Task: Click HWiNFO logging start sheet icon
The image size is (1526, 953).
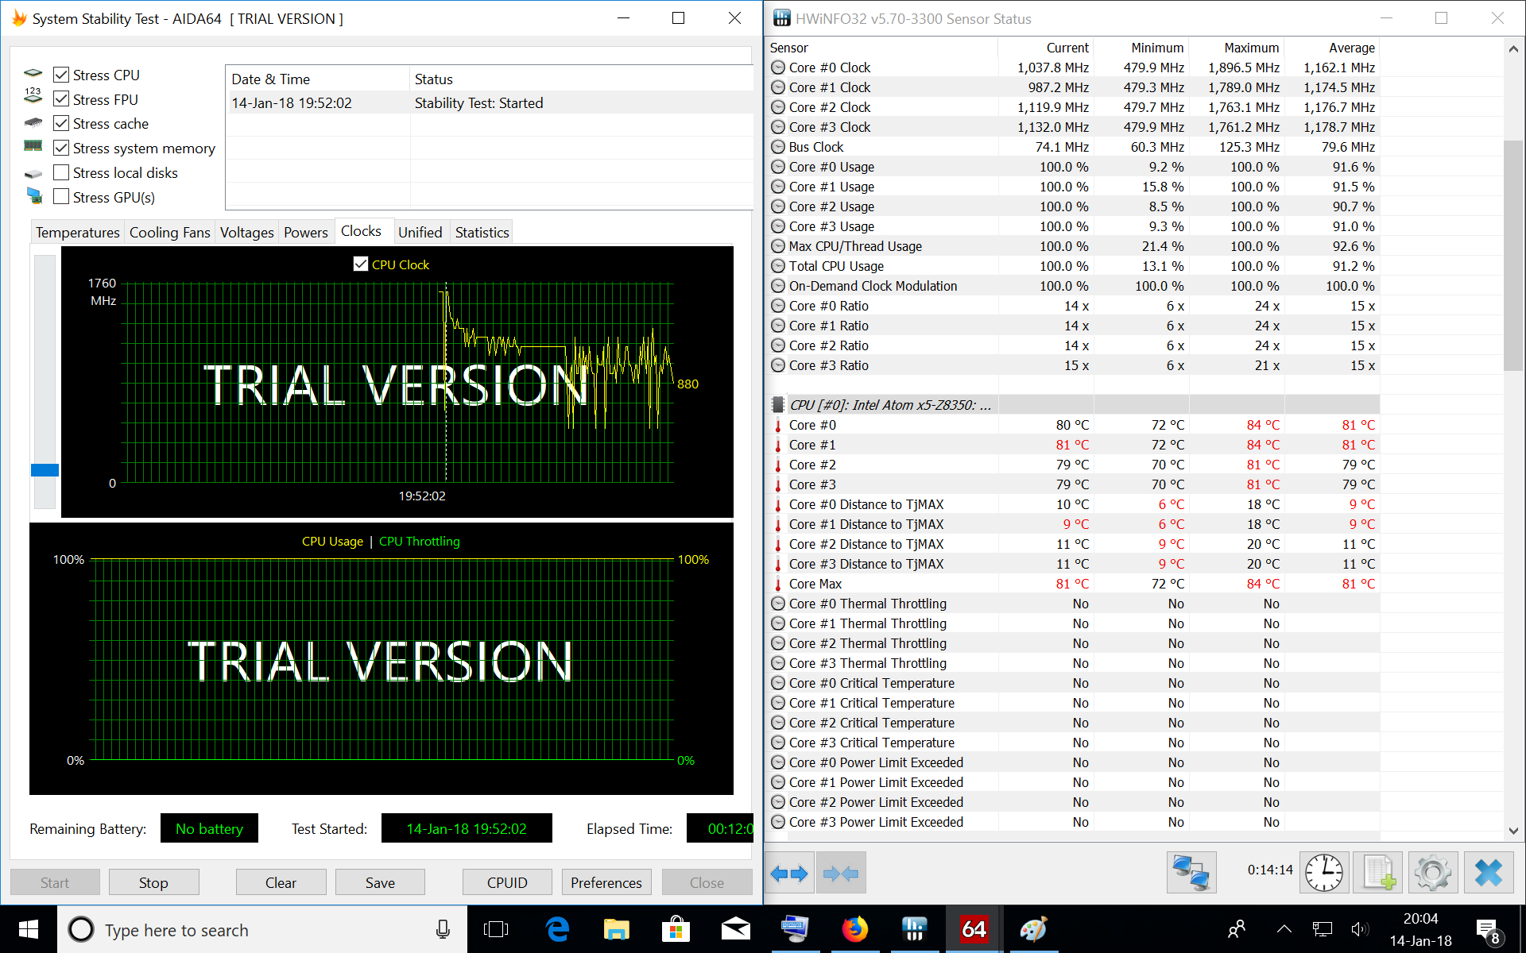Action: (1379, 872)
